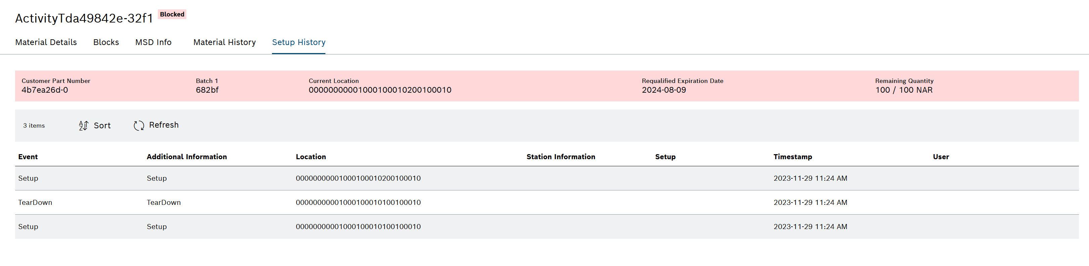The height and width of the screenshot is (266, 1089).
Task: Click the Timestamp column header
Action: (792, 157)
